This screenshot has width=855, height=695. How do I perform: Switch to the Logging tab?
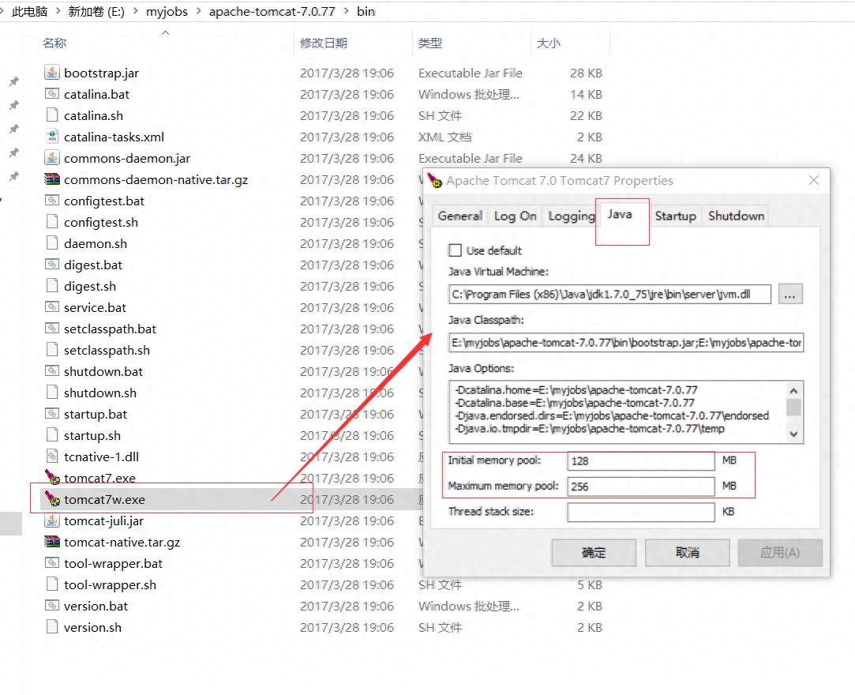click(571, 216)
